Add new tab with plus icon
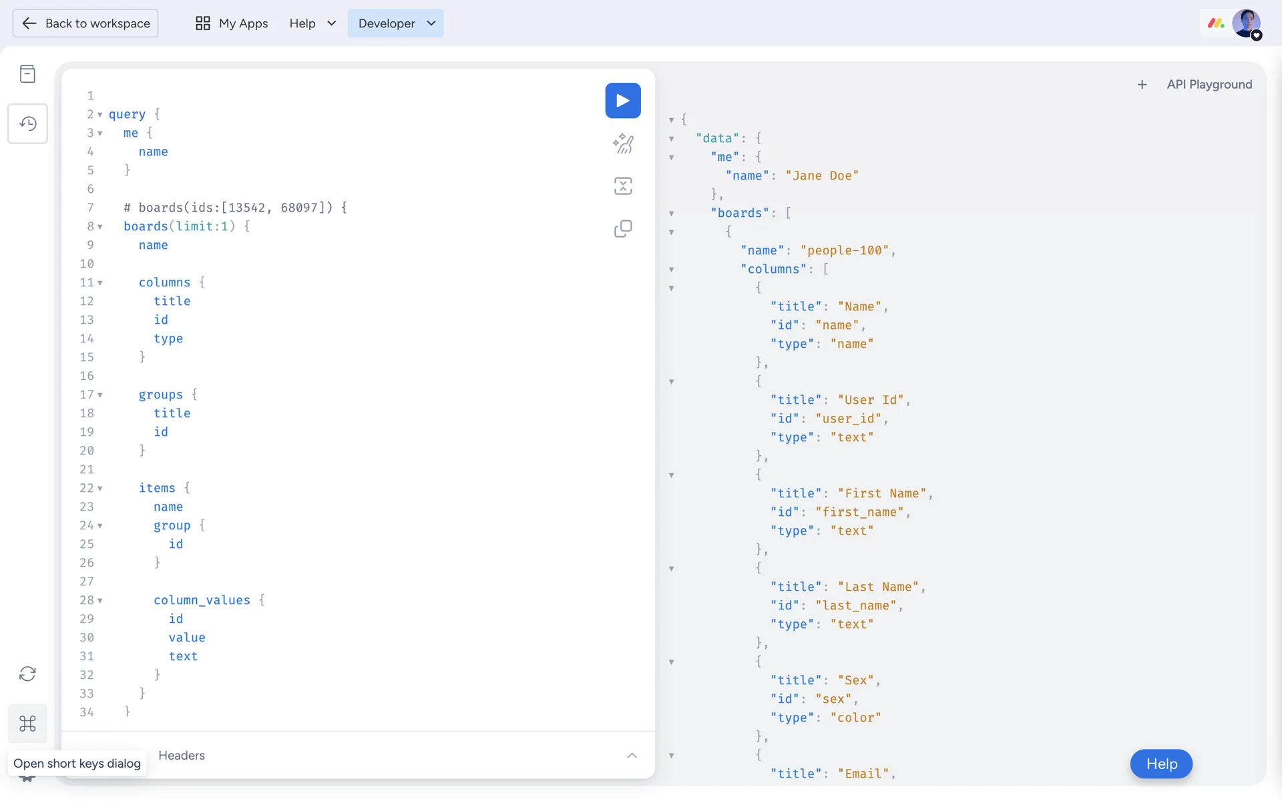Screen dimensions: 1282x801 tap(1142, 85)
